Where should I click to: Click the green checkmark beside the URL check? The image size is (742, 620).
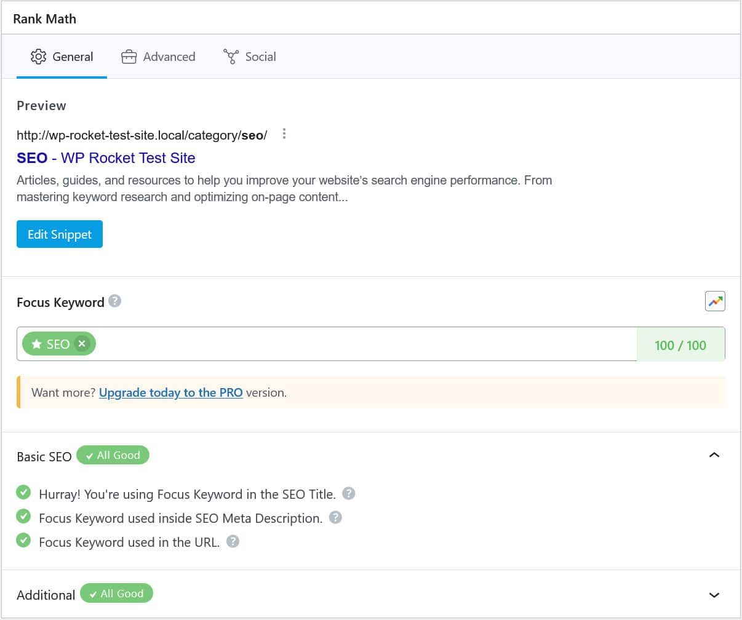tap(23, 540)
